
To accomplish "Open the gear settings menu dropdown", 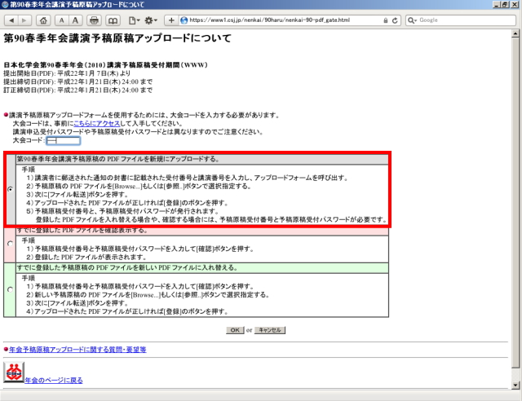I will tap(151, 20).
